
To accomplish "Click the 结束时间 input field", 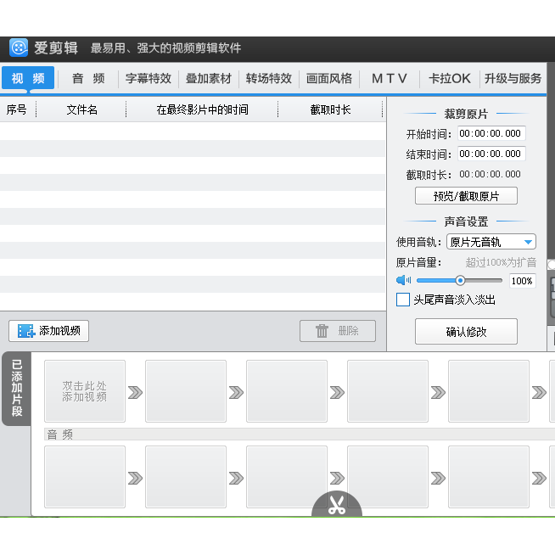I will 491,154.
